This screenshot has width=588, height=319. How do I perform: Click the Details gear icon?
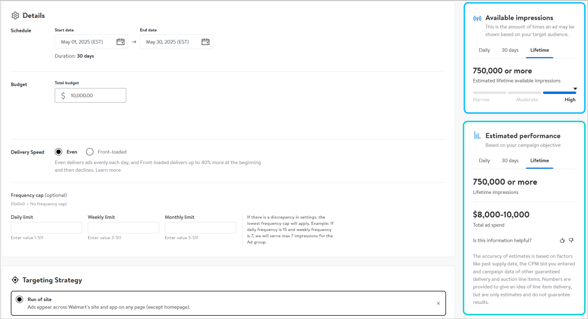[15, 15]
